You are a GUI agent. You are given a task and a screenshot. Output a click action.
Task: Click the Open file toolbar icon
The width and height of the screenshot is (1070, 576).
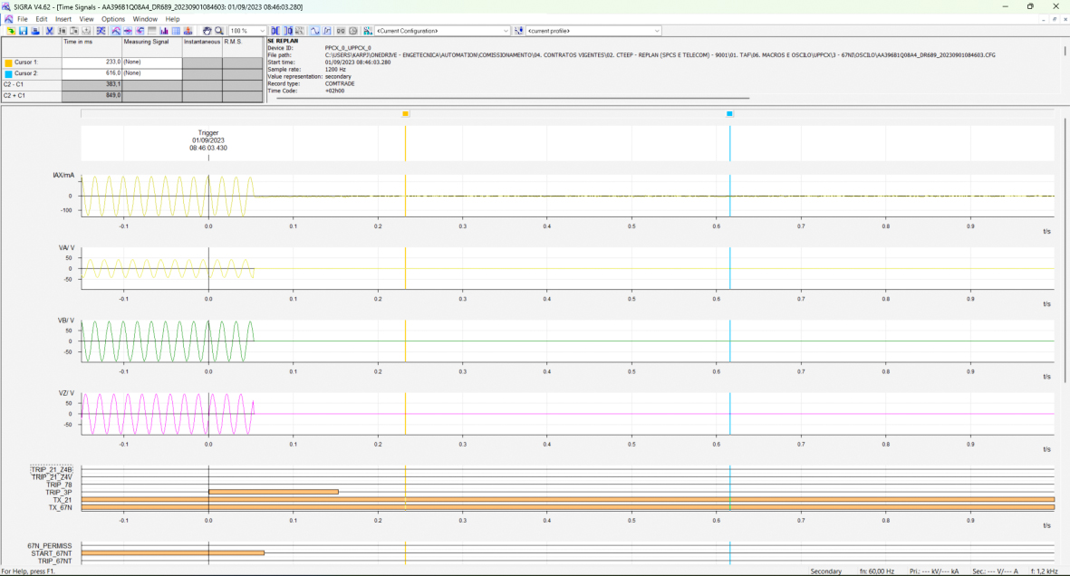[12, 31]
